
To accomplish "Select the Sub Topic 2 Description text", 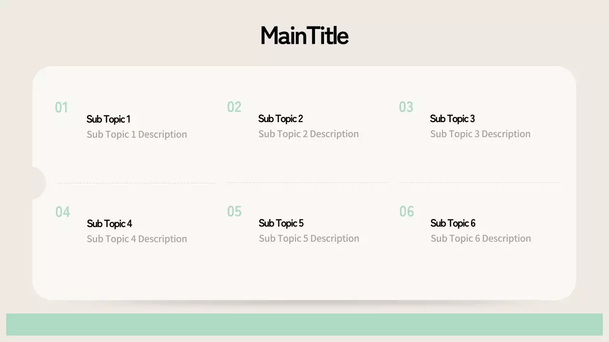I will [308, 134].
